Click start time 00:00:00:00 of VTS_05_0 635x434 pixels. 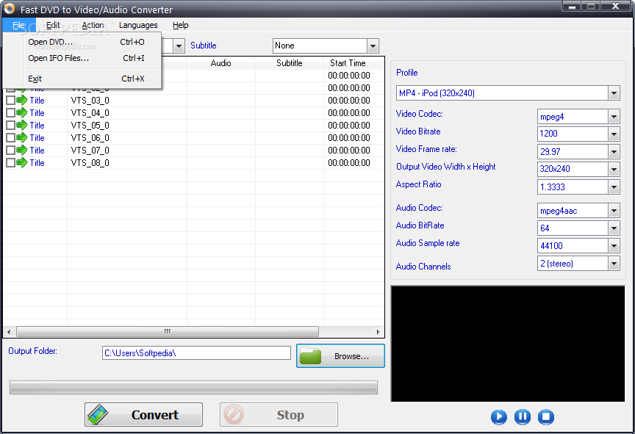pyautogui.click(x=348, y=126)
